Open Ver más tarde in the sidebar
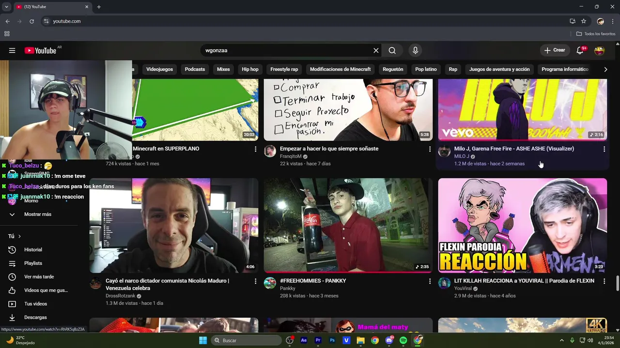 [39, 277]
